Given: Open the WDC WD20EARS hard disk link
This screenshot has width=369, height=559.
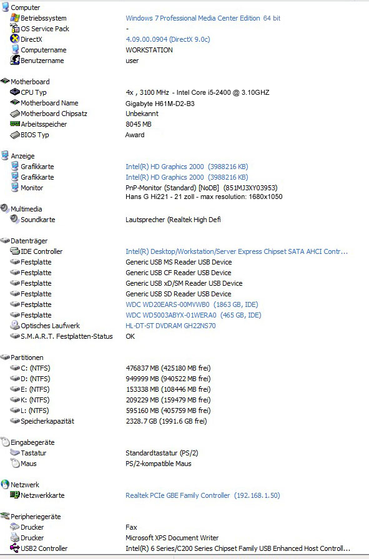Looking at the screenshot, I should coord(192,304).
